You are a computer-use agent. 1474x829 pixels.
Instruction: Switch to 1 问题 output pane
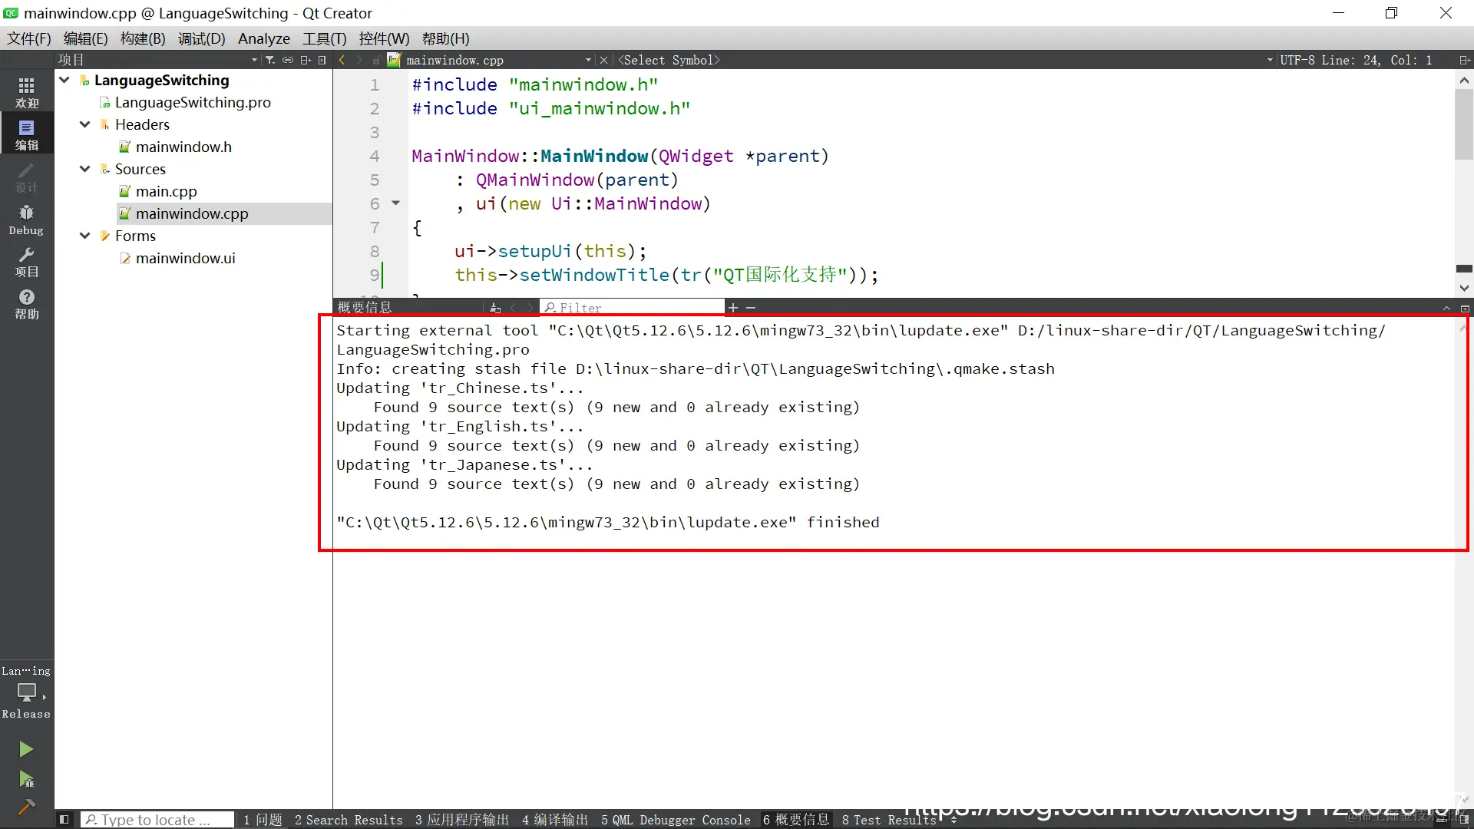pyautogui.click(x=263, y=820)
